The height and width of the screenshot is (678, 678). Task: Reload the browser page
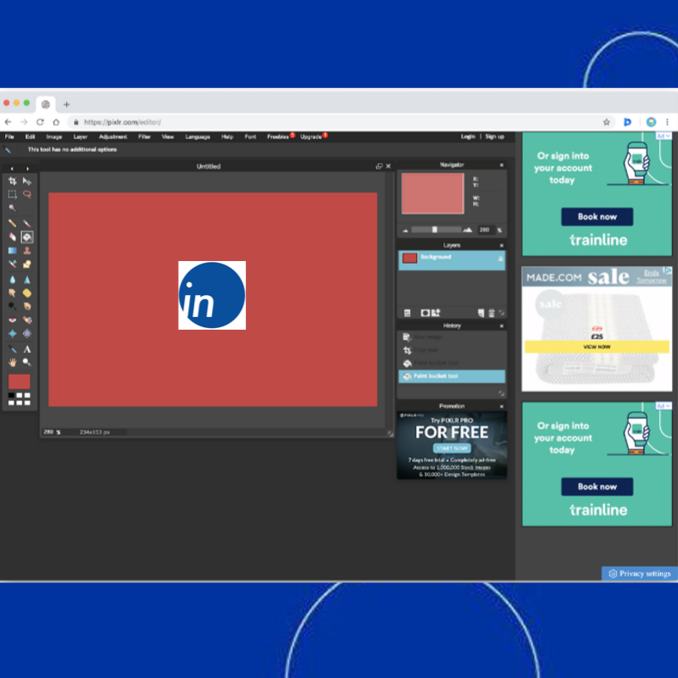point(40,122)
